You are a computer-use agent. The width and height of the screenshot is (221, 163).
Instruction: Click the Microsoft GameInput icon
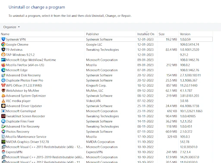coord(3,111)
